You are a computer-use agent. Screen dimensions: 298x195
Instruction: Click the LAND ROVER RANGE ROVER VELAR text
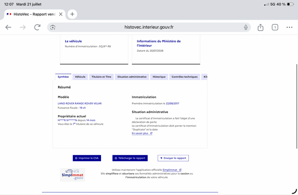[x=80, y=104]
